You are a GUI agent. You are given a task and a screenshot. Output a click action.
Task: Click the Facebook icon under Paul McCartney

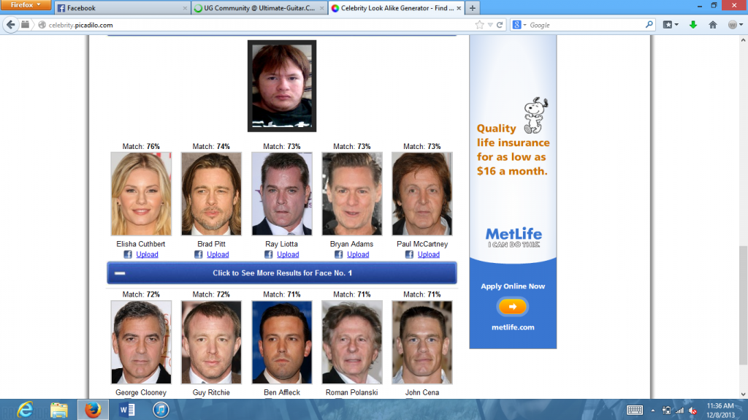(x=409, y=254)
